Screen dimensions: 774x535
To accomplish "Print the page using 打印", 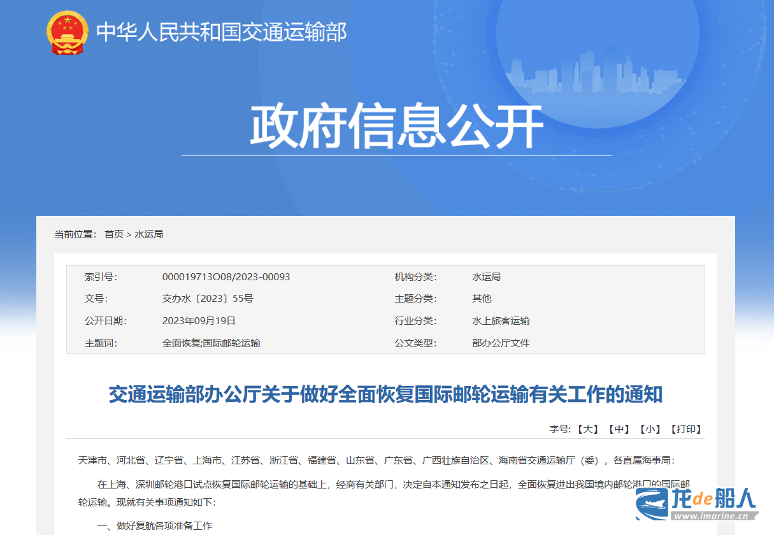I will pyautogui.click(x=686, y=429).
